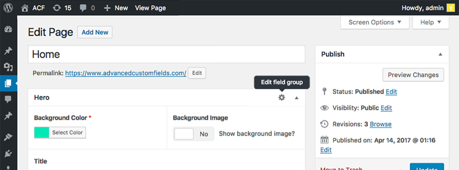Open the advancedcustomfields.com permalink

126,73
